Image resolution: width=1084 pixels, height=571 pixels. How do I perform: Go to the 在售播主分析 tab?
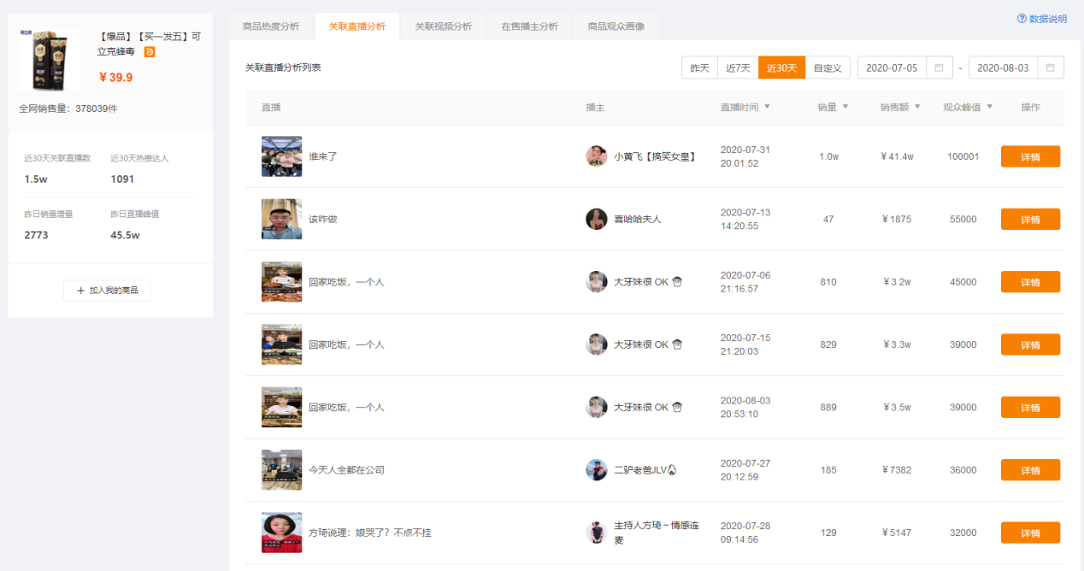530,26
